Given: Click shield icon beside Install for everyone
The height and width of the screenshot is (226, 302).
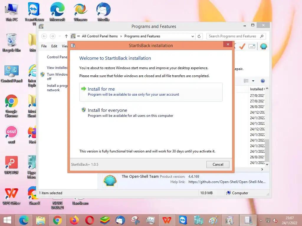Looking at the screenshot, I should (x=83, y=110).
